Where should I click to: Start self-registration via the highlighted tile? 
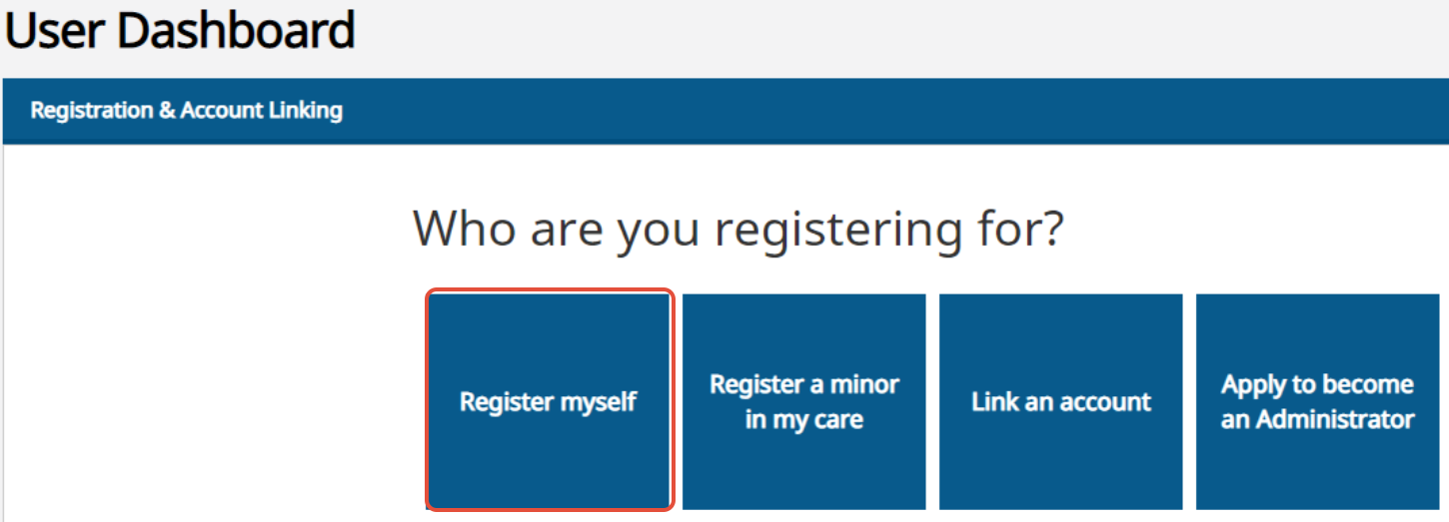tap(549, 401)
